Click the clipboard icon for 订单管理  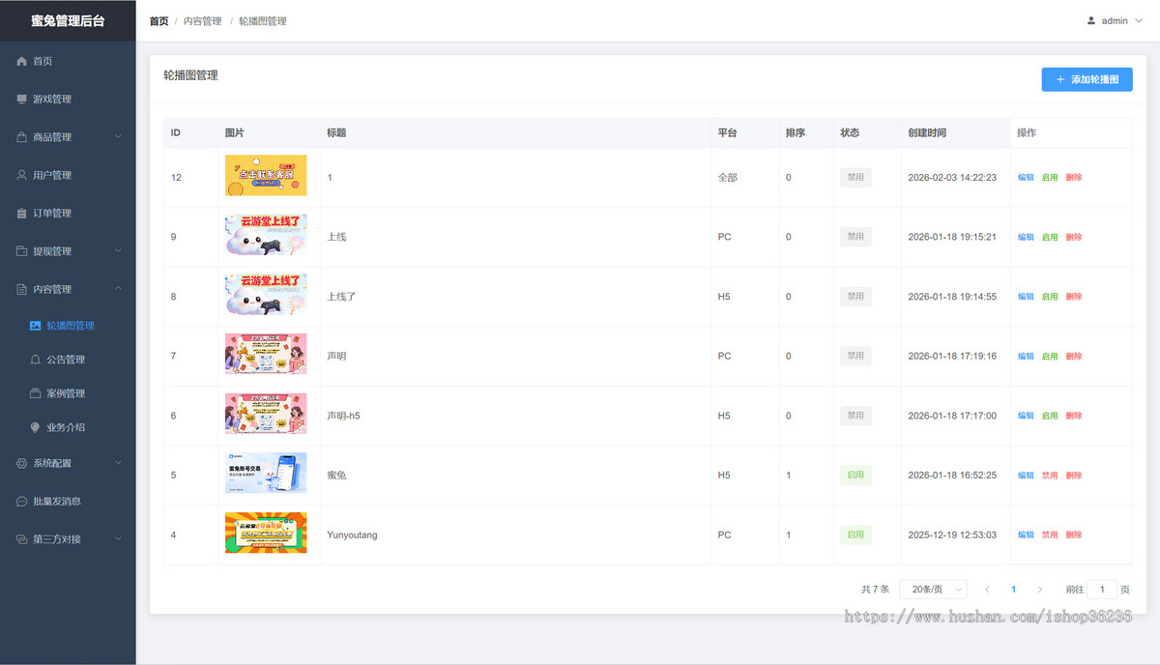click(x=22, y=213)
